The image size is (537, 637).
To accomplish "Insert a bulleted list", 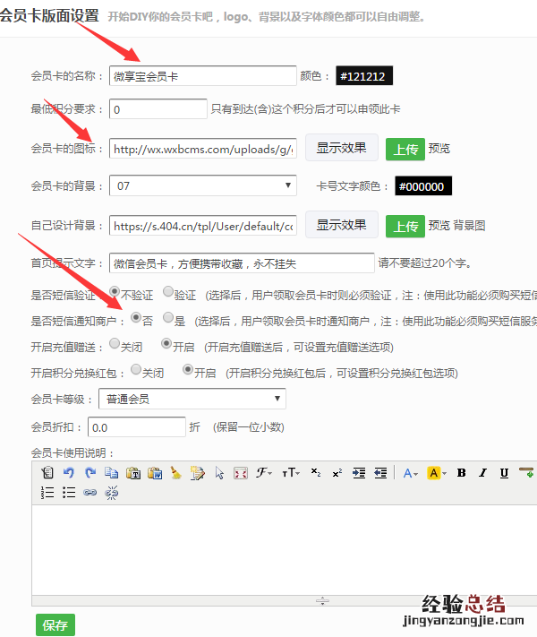I will 69,493.
